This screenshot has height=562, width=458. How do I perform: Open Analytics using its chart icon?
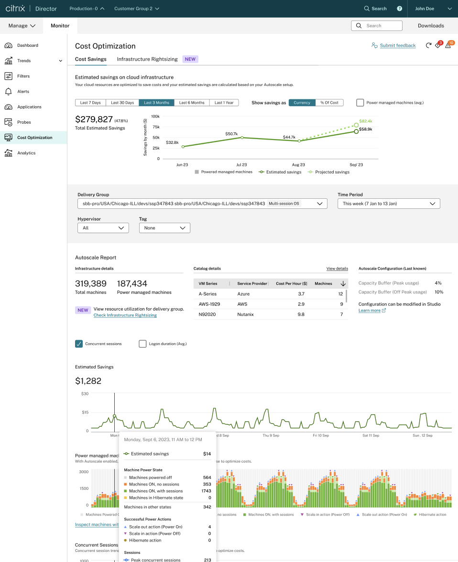[8, 153]
